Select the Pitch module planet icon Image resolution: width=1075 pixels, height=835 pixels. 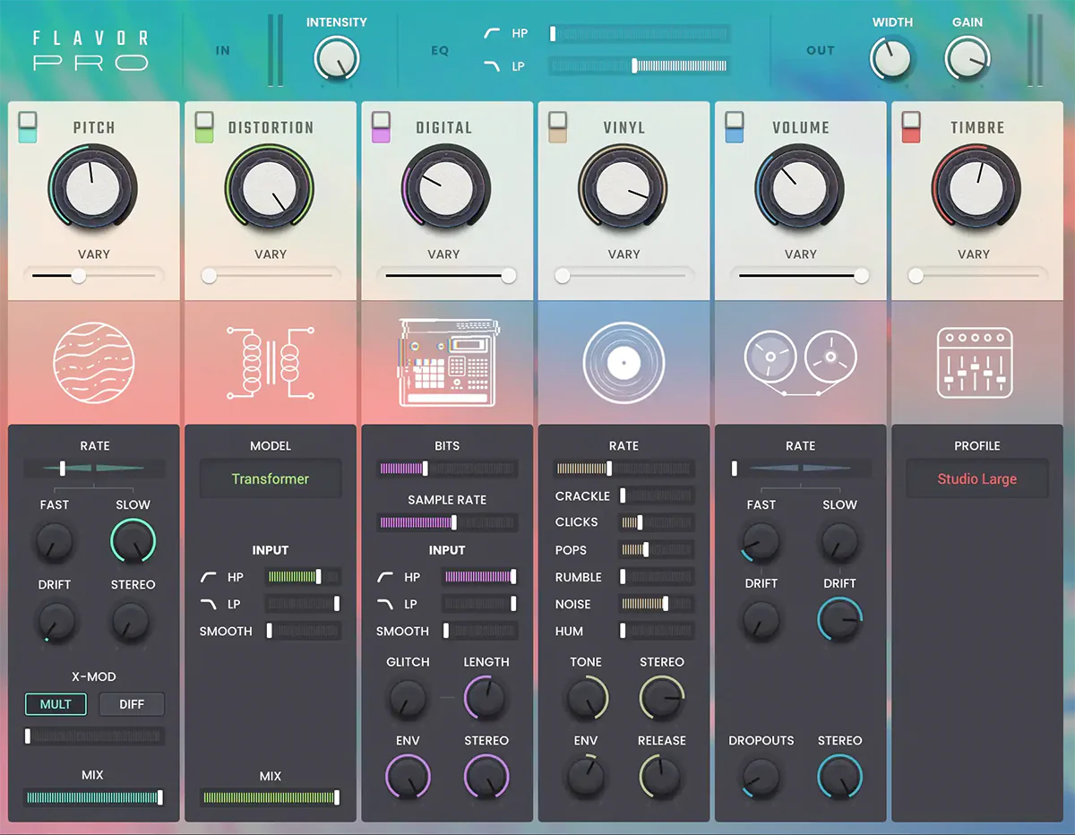tap(93, 362)
